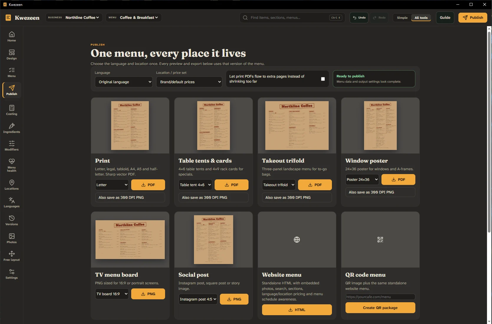
Task: Download the Print PDF
Action: pos(148,185)
